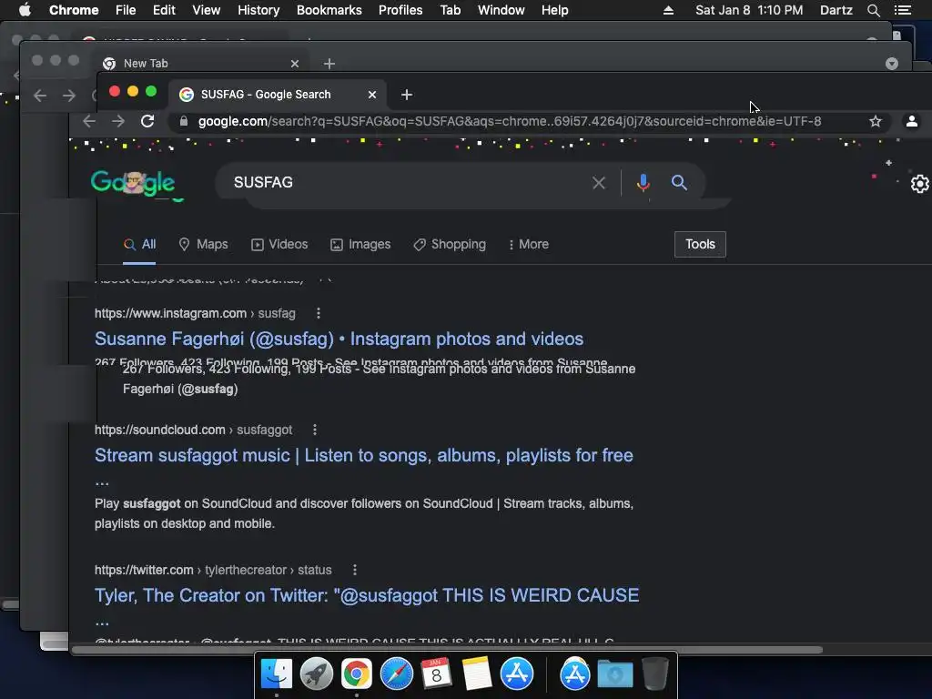Open Trash in the Dock
The height and width of the screenshot is (699, 932).
[655, 674]
